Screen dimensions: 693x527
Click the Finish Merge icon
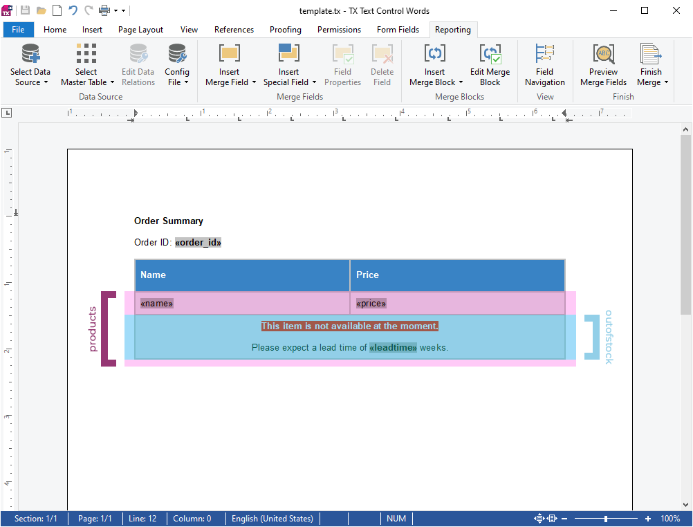coord(651,54)
